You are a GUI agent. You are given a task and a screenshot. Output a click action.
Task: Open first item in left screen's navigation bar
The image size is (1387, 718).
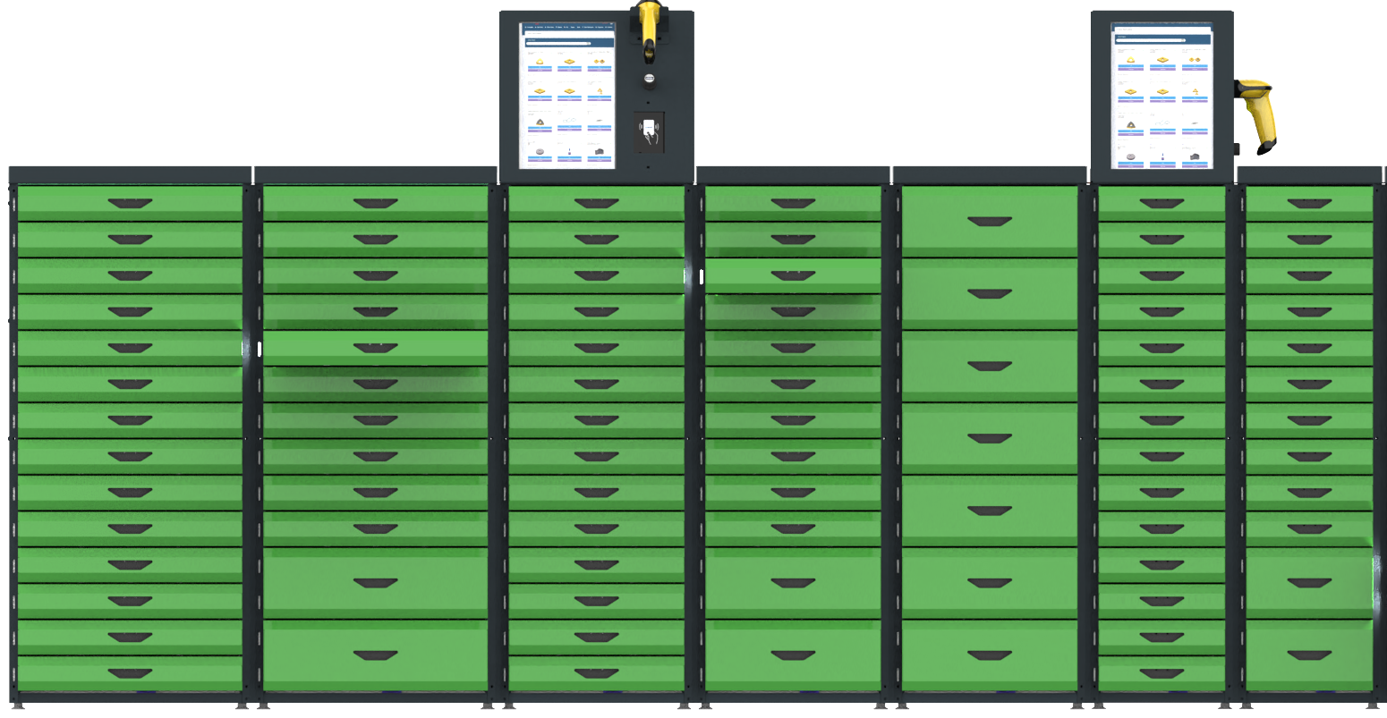[527, 28]
